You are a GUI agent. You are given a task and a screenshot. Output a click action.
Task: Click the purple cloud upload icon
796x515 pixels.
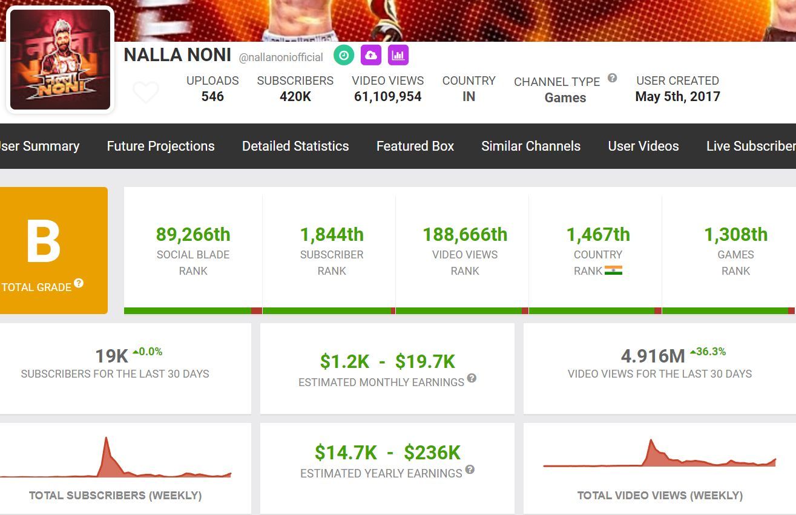(371, 55)
